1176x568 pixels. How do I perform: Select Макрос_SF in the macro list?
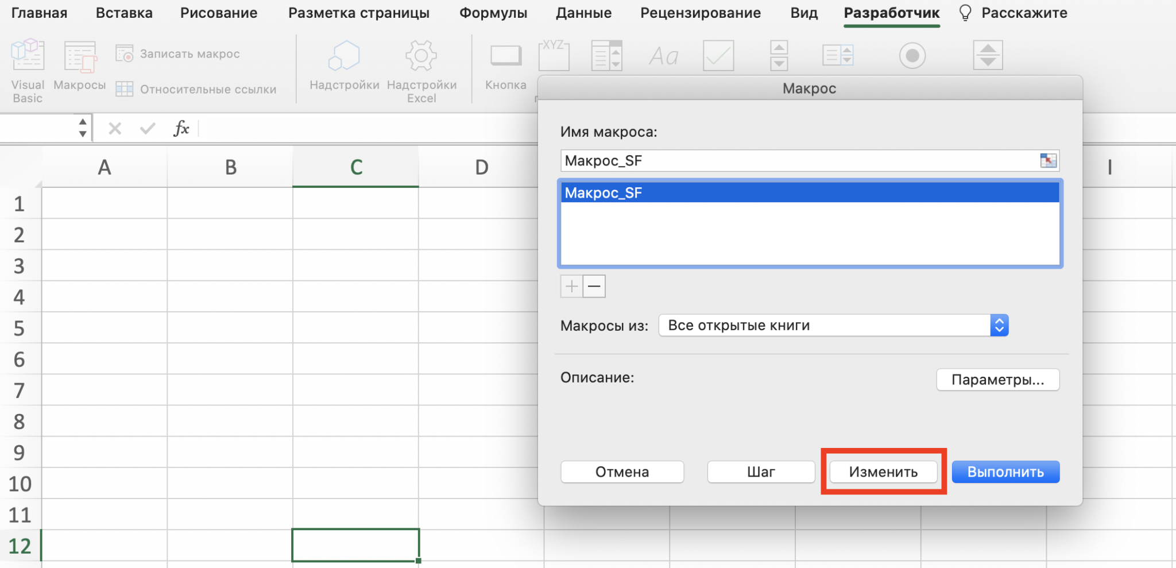pyautogui.click(x=809, y=193)
